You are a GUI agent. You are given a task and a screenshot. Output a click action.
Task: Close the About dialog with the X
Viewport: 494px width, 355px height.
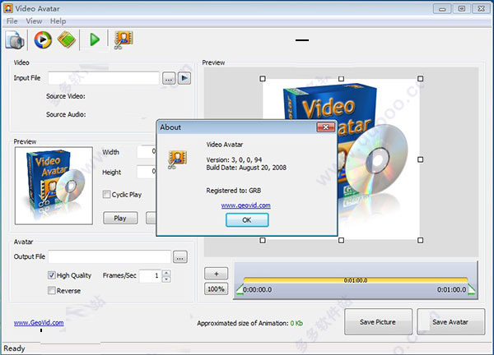coord(325,127)
